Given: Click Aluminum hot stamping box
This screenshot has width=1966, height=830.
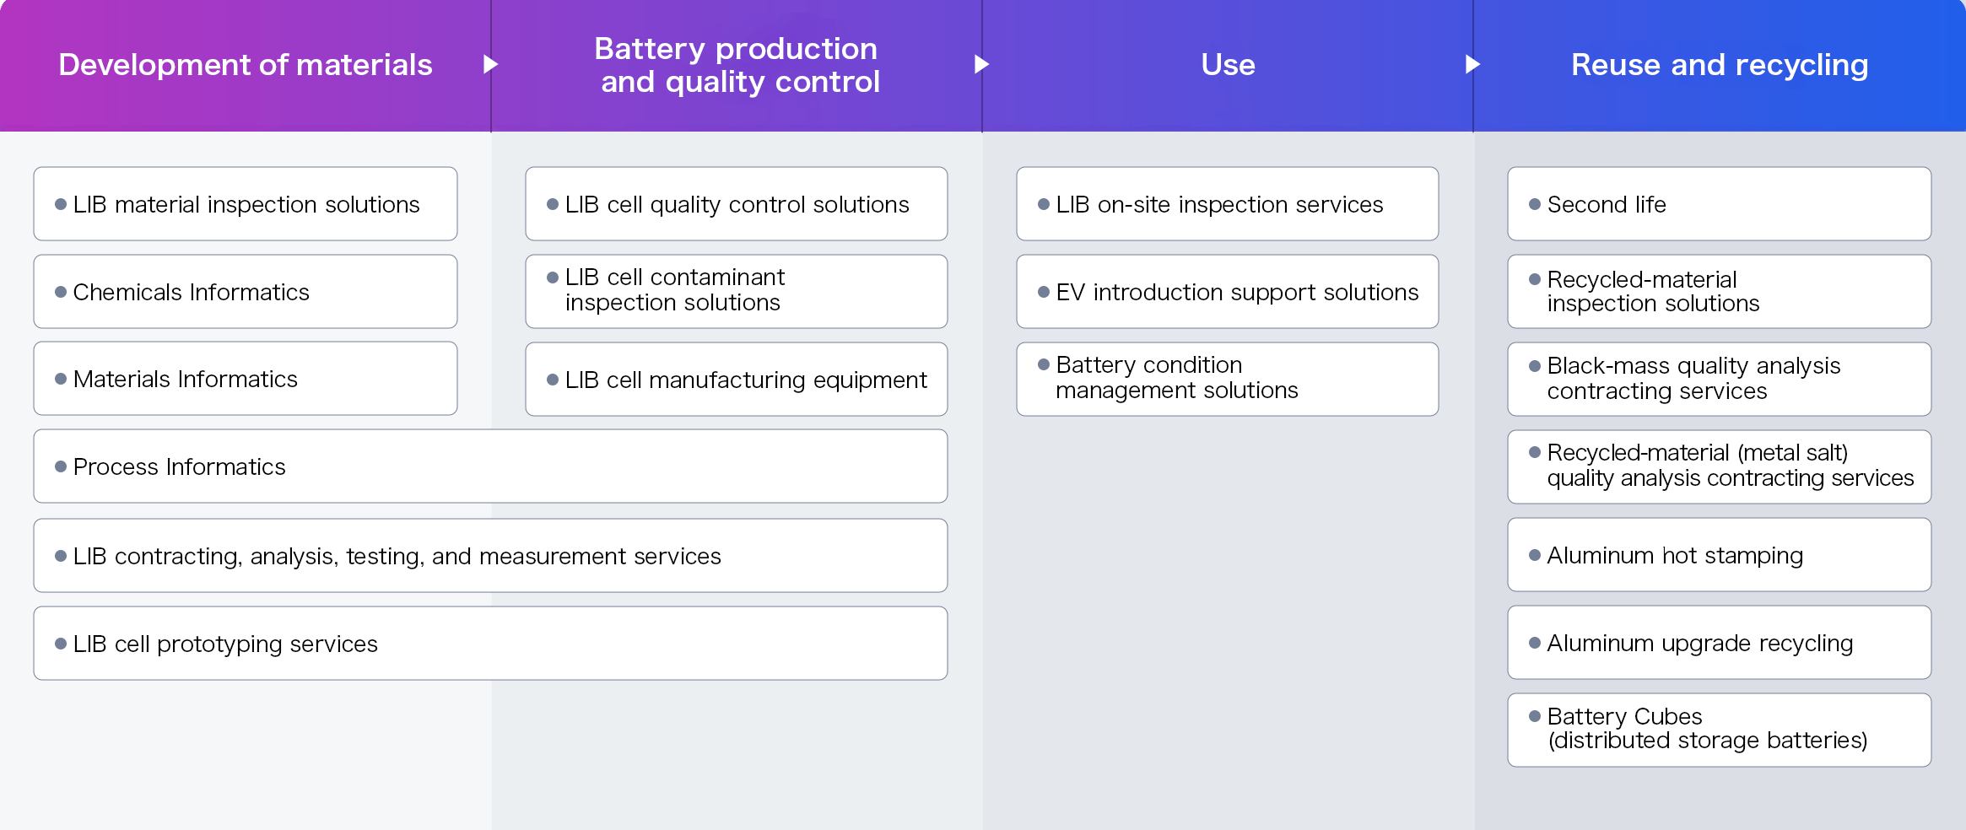Looking at the screenshot, I should pyautogui.click(x=1719, y=555).
